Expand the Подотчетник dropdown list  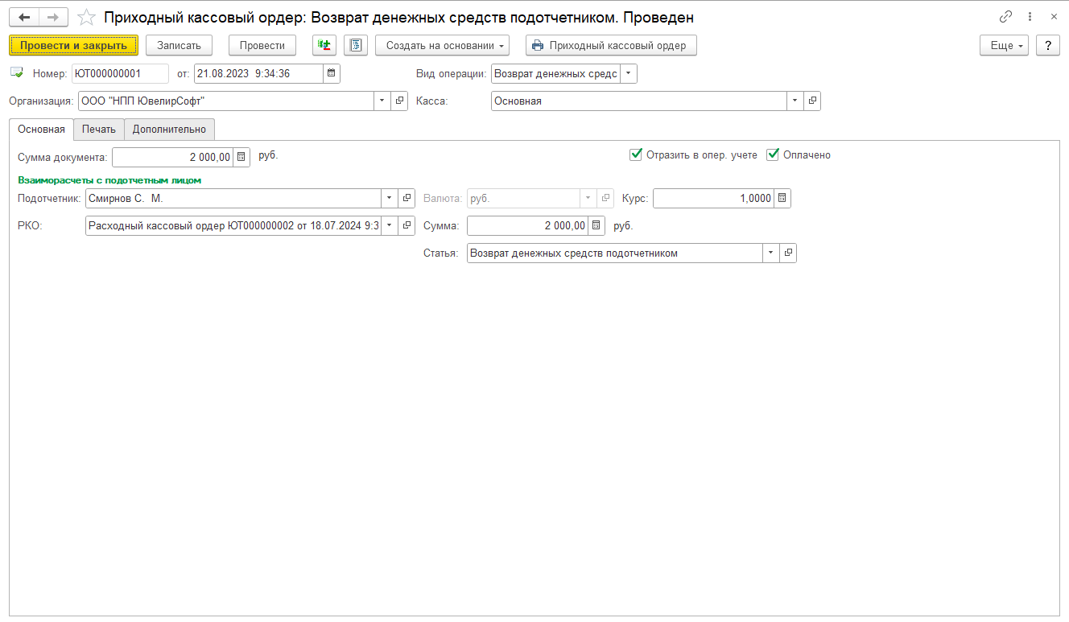pyautogui.click(x=390, y=198)
